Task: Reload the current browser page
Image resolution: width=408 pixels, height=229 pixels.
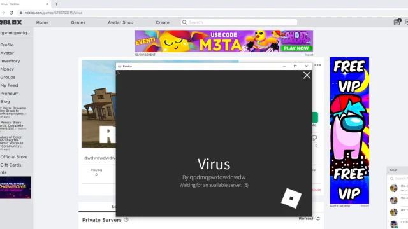Action: [11, 13]
